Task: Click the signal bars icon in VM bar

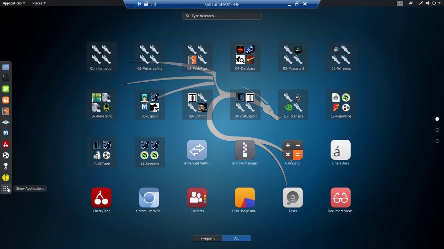Action: pyautogui.click(x=153, y=4)
